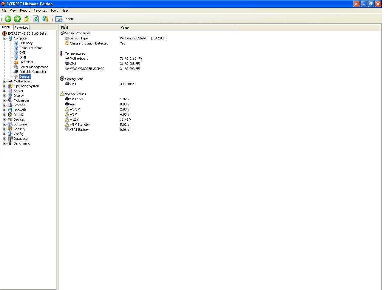Select Computer Name in the tree

point(31,48)
